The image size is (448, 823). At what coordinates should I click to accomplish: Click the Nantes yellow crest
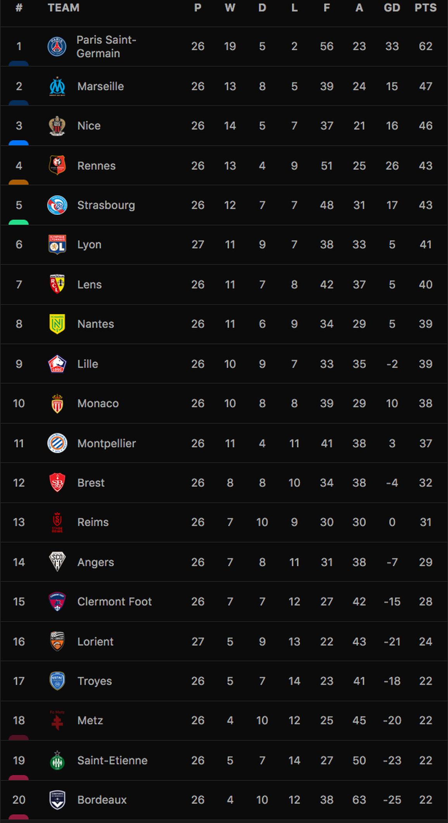point(57,324)
